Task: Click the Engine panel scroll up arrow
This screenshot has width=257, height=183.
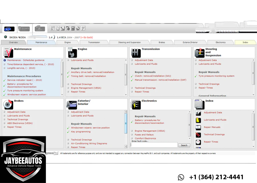Action: point(126,60)
